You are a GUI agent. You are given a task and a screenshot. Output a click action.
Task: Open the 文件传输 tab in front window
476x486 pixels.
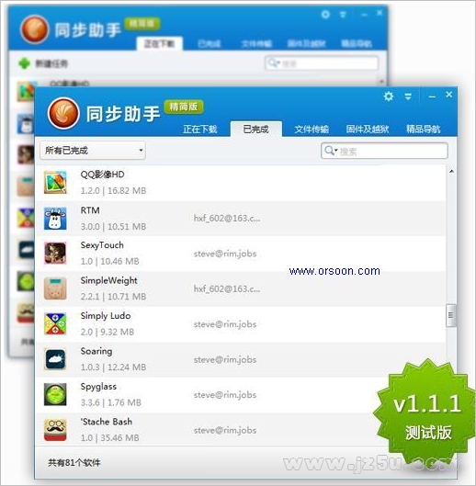pyautogui.click(x=312, y=129)
